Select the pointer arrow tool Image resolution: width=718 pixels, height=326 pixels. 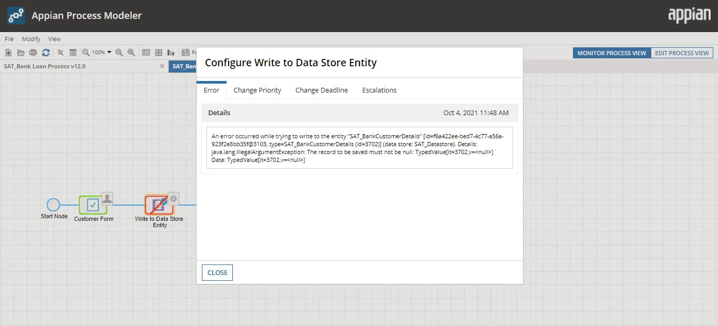click(x=60, y=53)
